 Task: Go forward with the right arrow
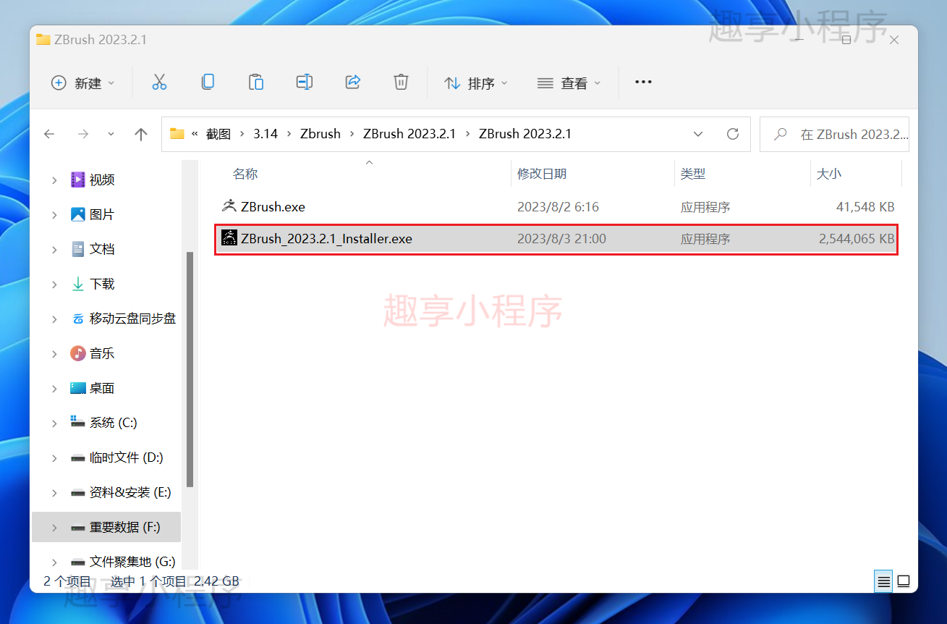point(83,134)
